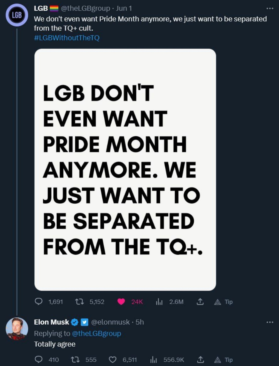This screenshot has height=366, width=279.
Task: Expand the white text image attachment
Action: [x=125, y=169]
